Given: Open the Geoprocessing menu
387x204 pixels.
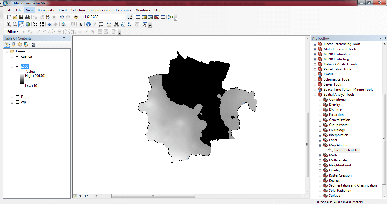Looking at the screenshot, I should pos(100,10).
